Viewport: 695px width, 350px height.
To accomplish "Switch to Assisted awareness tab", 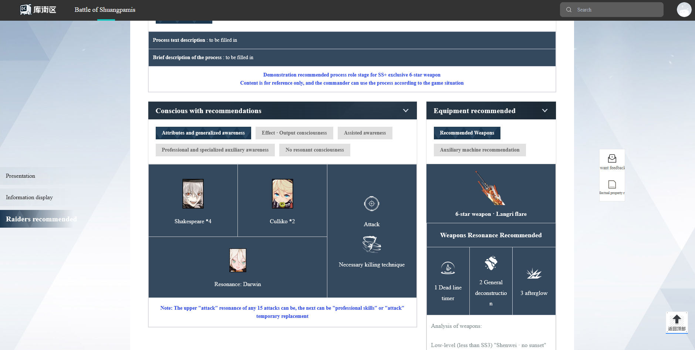I will click(x=365, y=133).
